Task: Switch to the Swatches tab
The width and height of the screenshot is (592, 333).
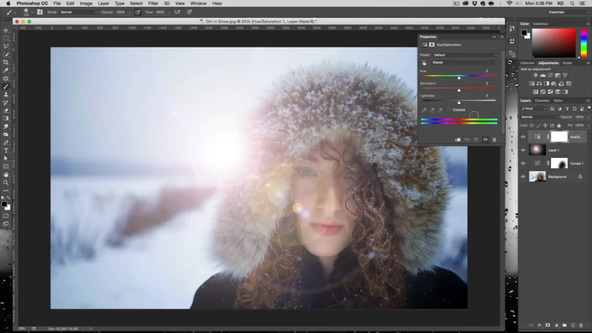Action: tap(540, 24)
